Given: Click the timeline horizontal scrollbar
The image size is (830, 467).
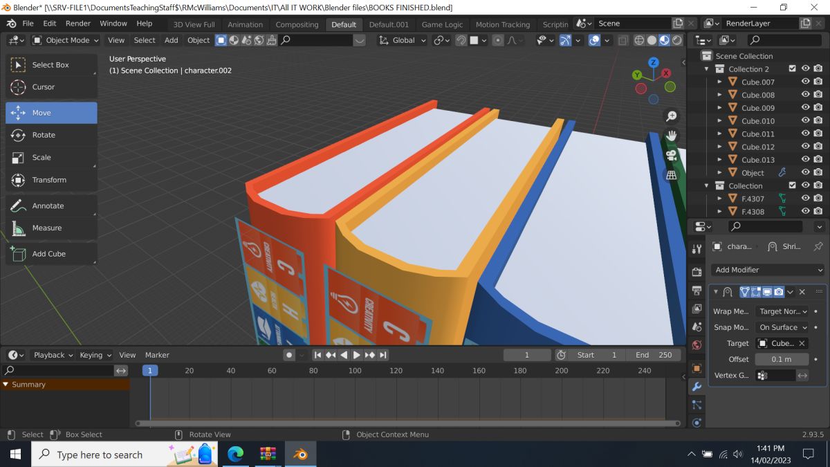Looking at the screenshot, I should (x=408, y=423).
